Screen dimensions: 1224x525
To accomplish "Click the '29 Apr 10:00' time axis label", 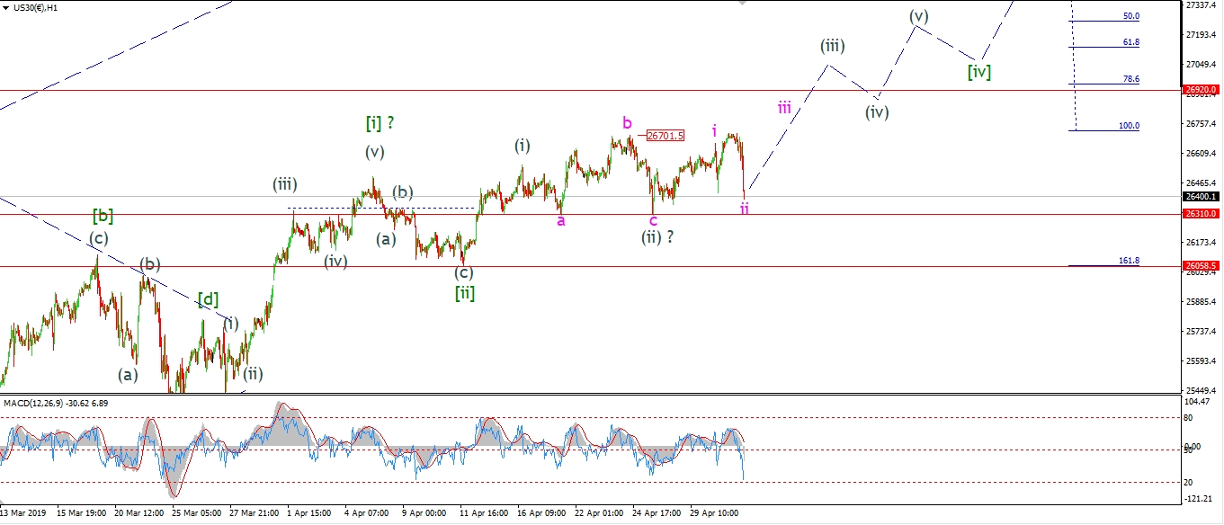I will pyautogui.click(x=714, y=513).
